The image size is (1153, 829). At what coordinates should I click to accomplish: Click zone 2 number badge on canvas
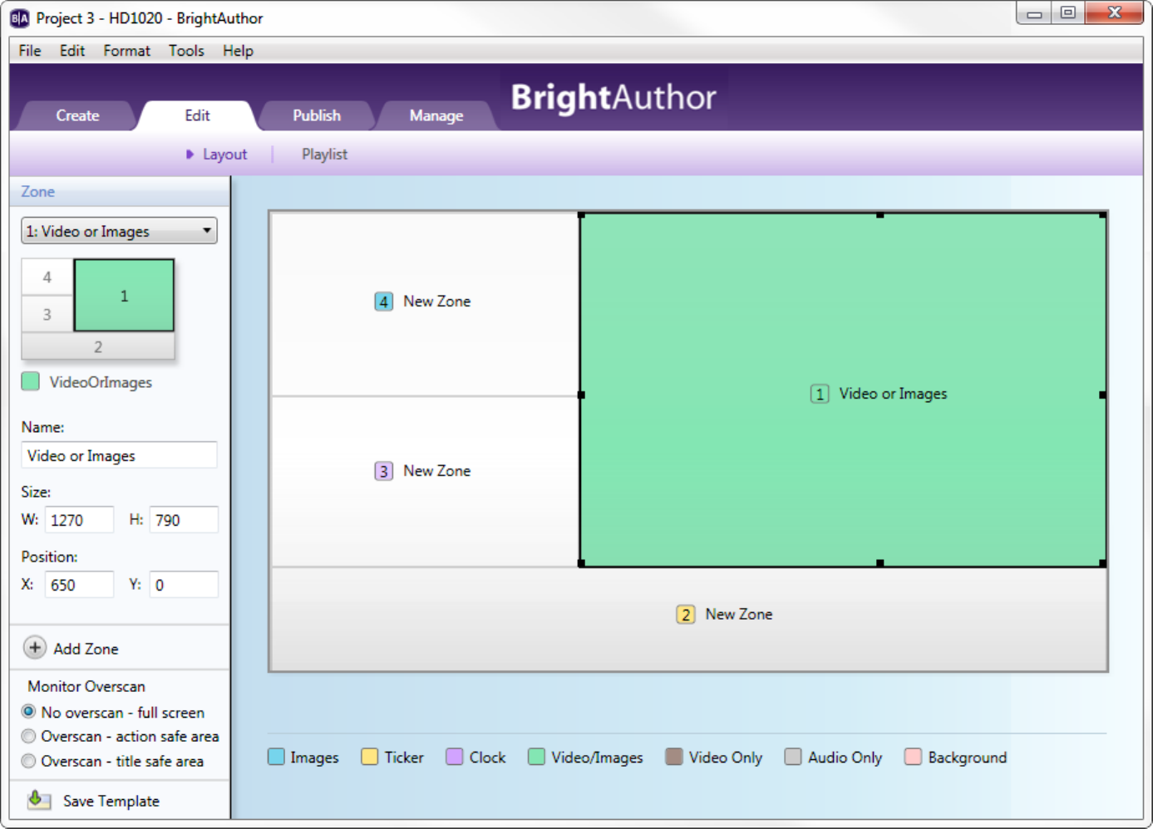pyautogui.click(x=686, y=615)
